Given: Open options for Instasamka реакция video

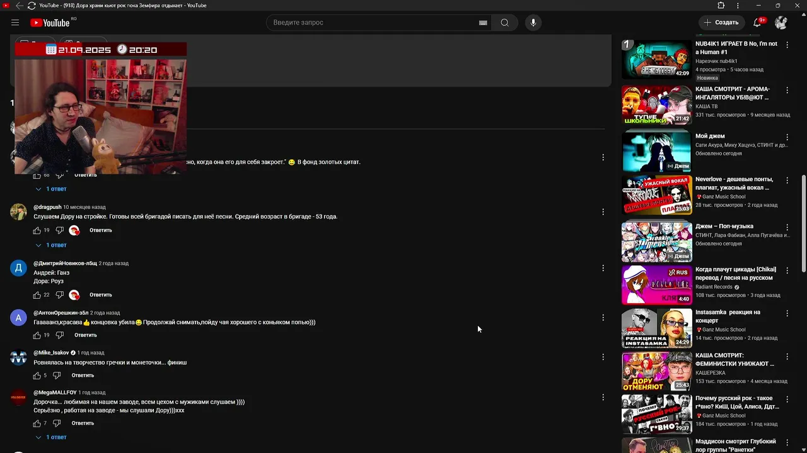Looking at the screenshot, I should click(x=787, y=313).
